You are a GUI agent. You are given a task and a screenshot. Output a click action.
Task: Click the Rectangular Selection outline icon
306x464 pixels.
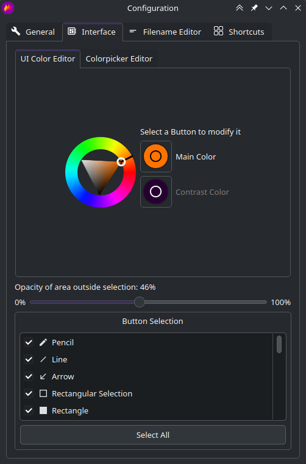tap(43, 393)
